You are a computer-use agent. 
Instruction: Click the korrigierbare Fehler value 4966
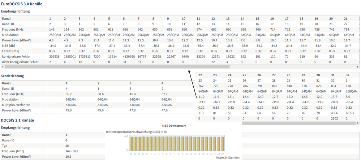335,113
